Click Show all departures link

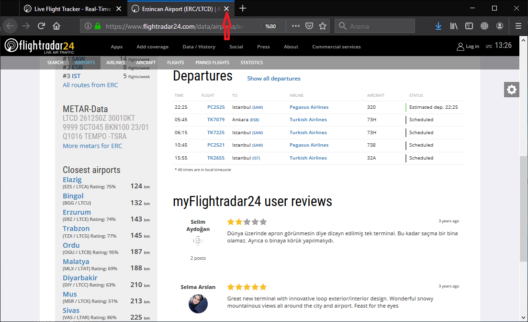pyautogui.click(x=274, y=78)
